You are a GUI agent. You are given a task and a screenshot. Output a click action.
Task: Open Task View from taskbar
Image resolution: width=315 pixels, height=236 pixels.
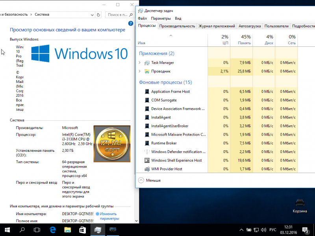[x=37, y=230]
